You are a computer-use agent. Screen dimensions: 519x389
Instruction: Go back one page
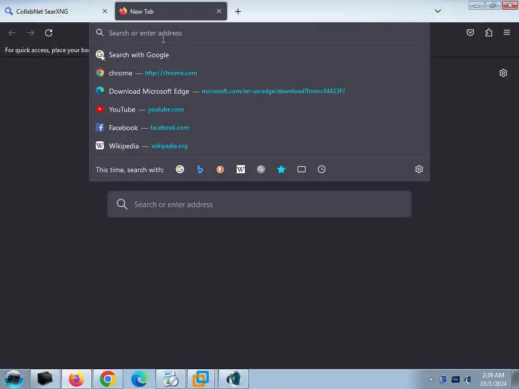coord(12,33)
